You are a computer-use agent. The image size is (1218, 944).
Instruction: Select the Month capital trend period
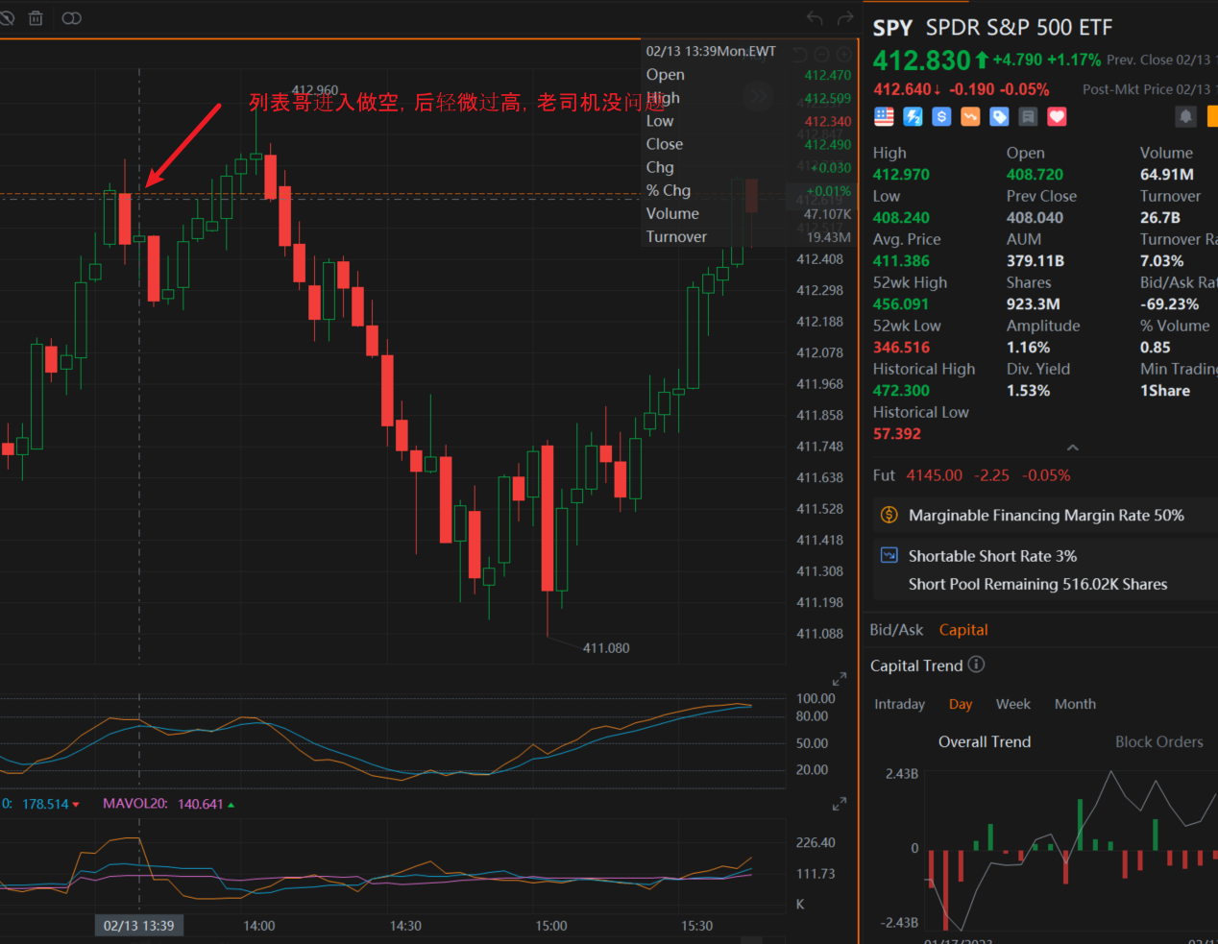[x=1075, y=704]
